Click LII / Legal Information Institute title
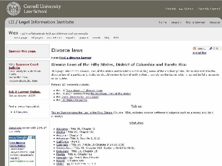This screenshot has height=166, width=222. pyautogui.click(x=41, y=22)
